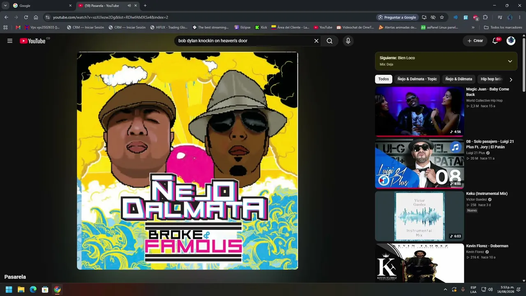The height and width of the screenshot is (296, 526).
Task: Close the Google browser tab
Action: (x=70, y=6)
